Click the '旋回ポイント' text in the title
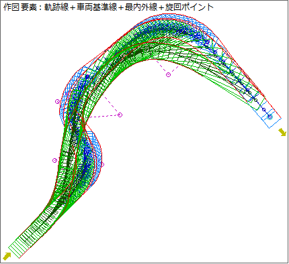 (190, 7)
